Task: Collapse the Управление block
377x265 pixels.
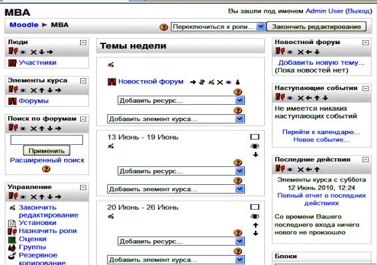Action: 83,188
